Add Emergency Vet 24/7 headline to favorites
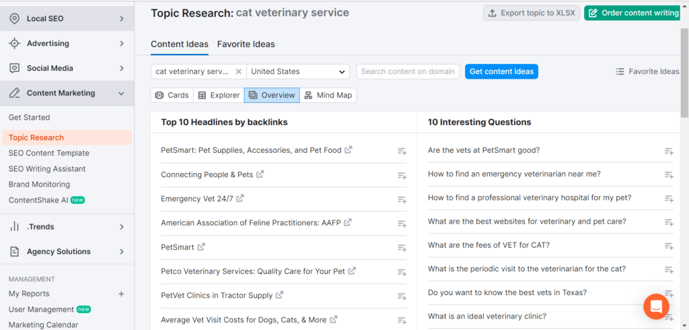 tap(402, 199)
